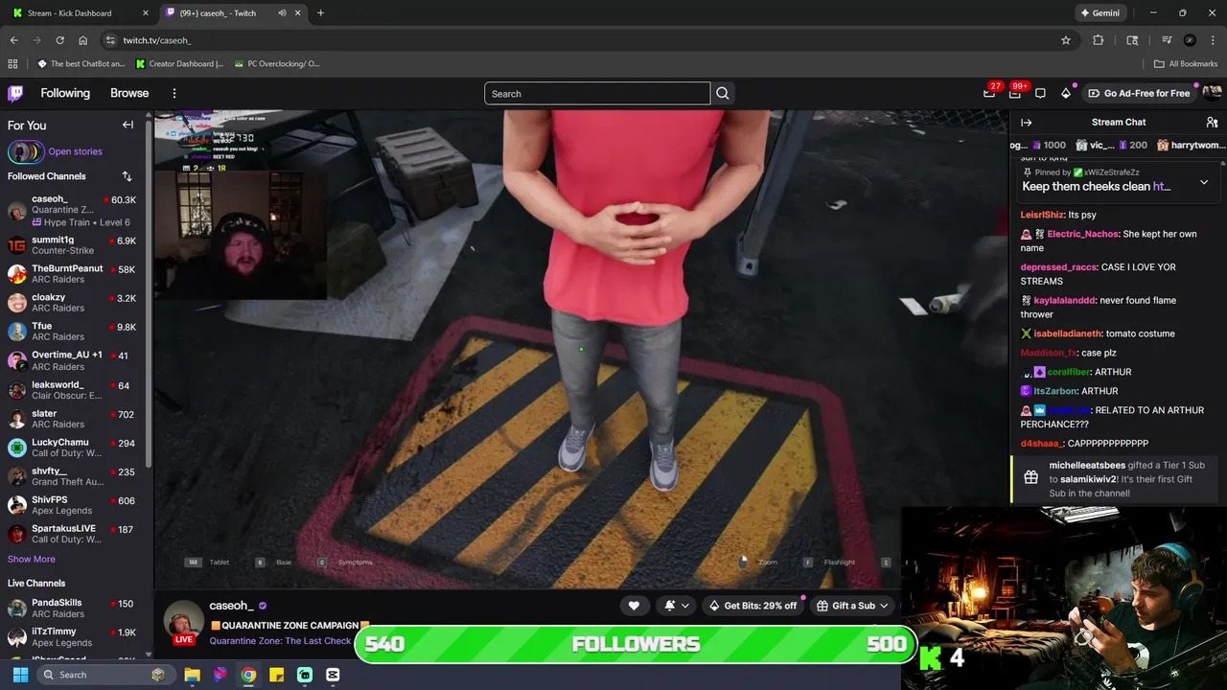Click gifter name michelleeatsbees in chat

(1087, 465)
